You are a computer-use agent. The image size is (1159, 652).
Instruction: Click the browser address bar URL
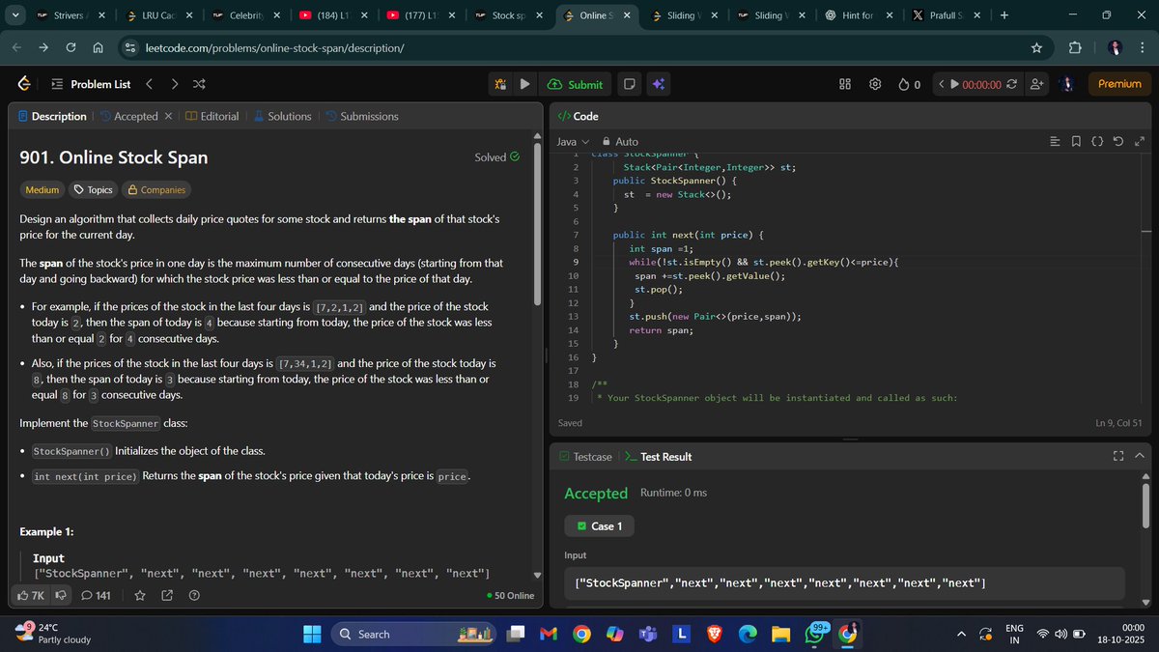274,47
